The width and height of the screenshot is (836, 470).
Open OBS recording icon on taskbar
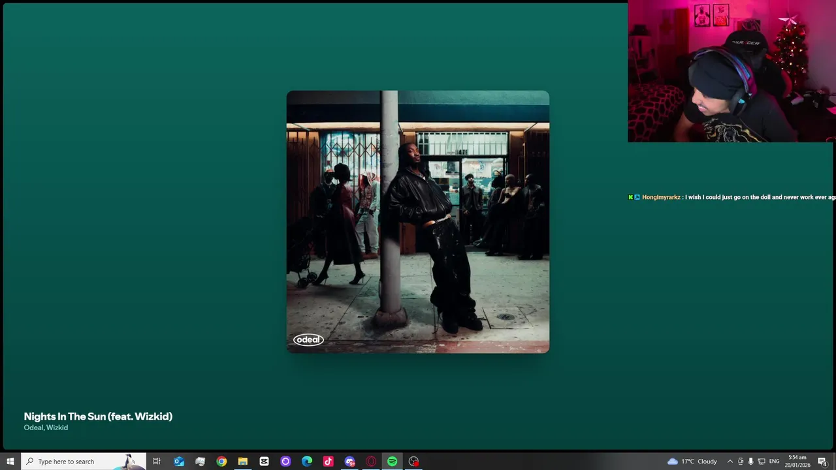(413, 462)
